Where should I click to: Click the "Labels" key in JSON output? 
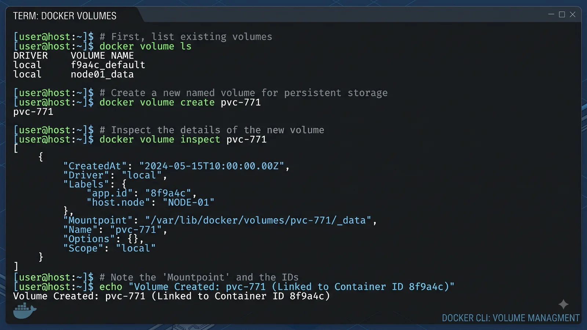(x=86, y=184)
